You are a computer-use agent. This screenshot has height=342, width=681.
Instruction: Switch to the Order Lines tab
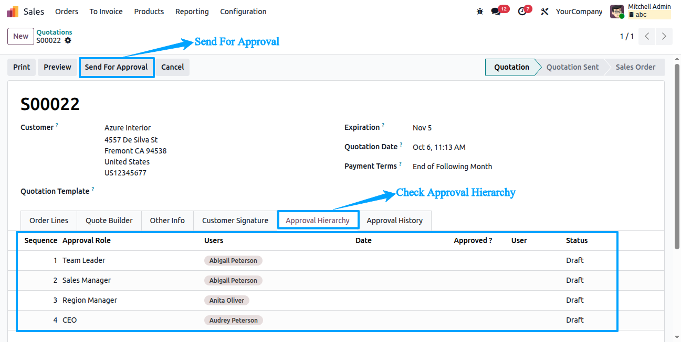pyautogui.click(x=49, y=220)
